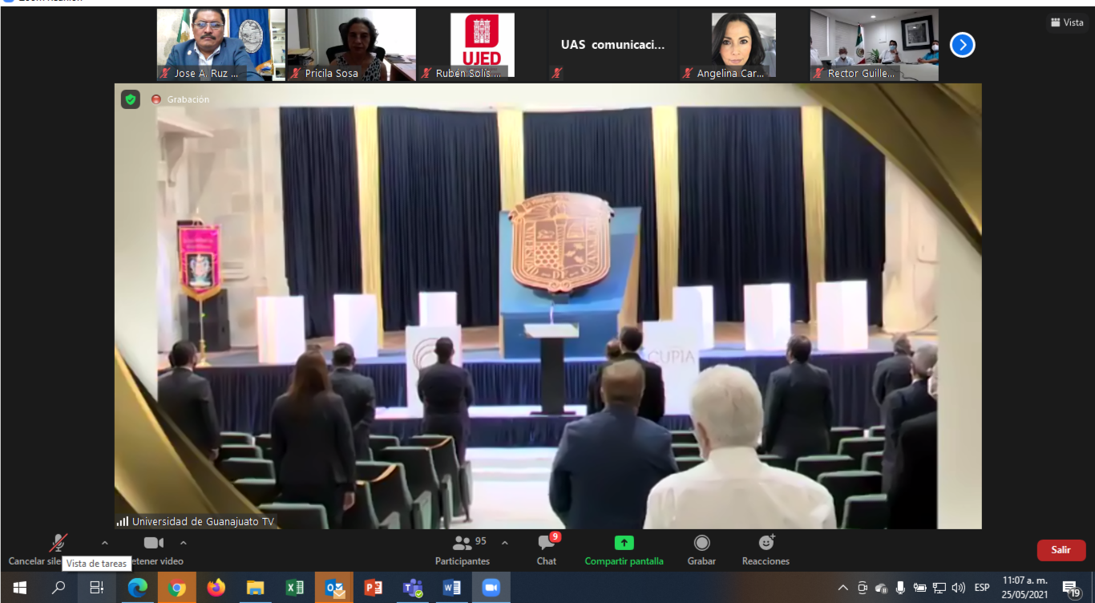Open Windows taskbar search
The height and width of the screenshot is (603, 1095).
tap(59, 588)
